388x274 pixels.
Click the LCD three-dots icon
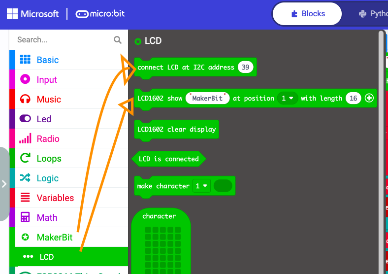[x=28, y=257]
